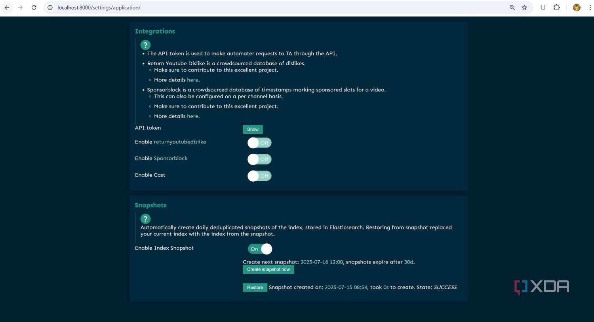Click the next snapshot date 2025-07-16 12:00
This screenshot has height=322, width=594.
(x=322, y=262)
